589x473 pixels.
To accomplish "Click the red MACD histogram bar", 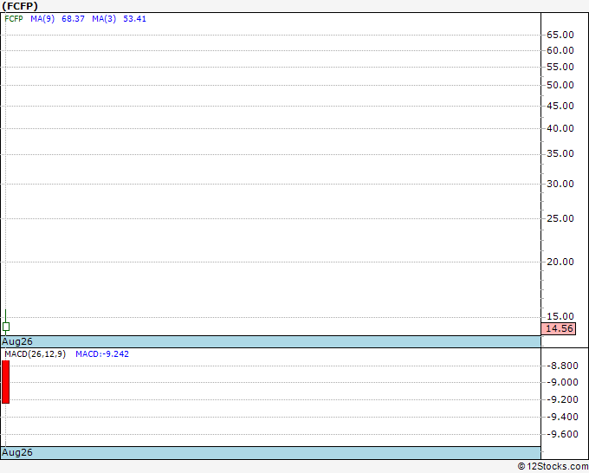I will pyautogui.click(x=6, y=382).
